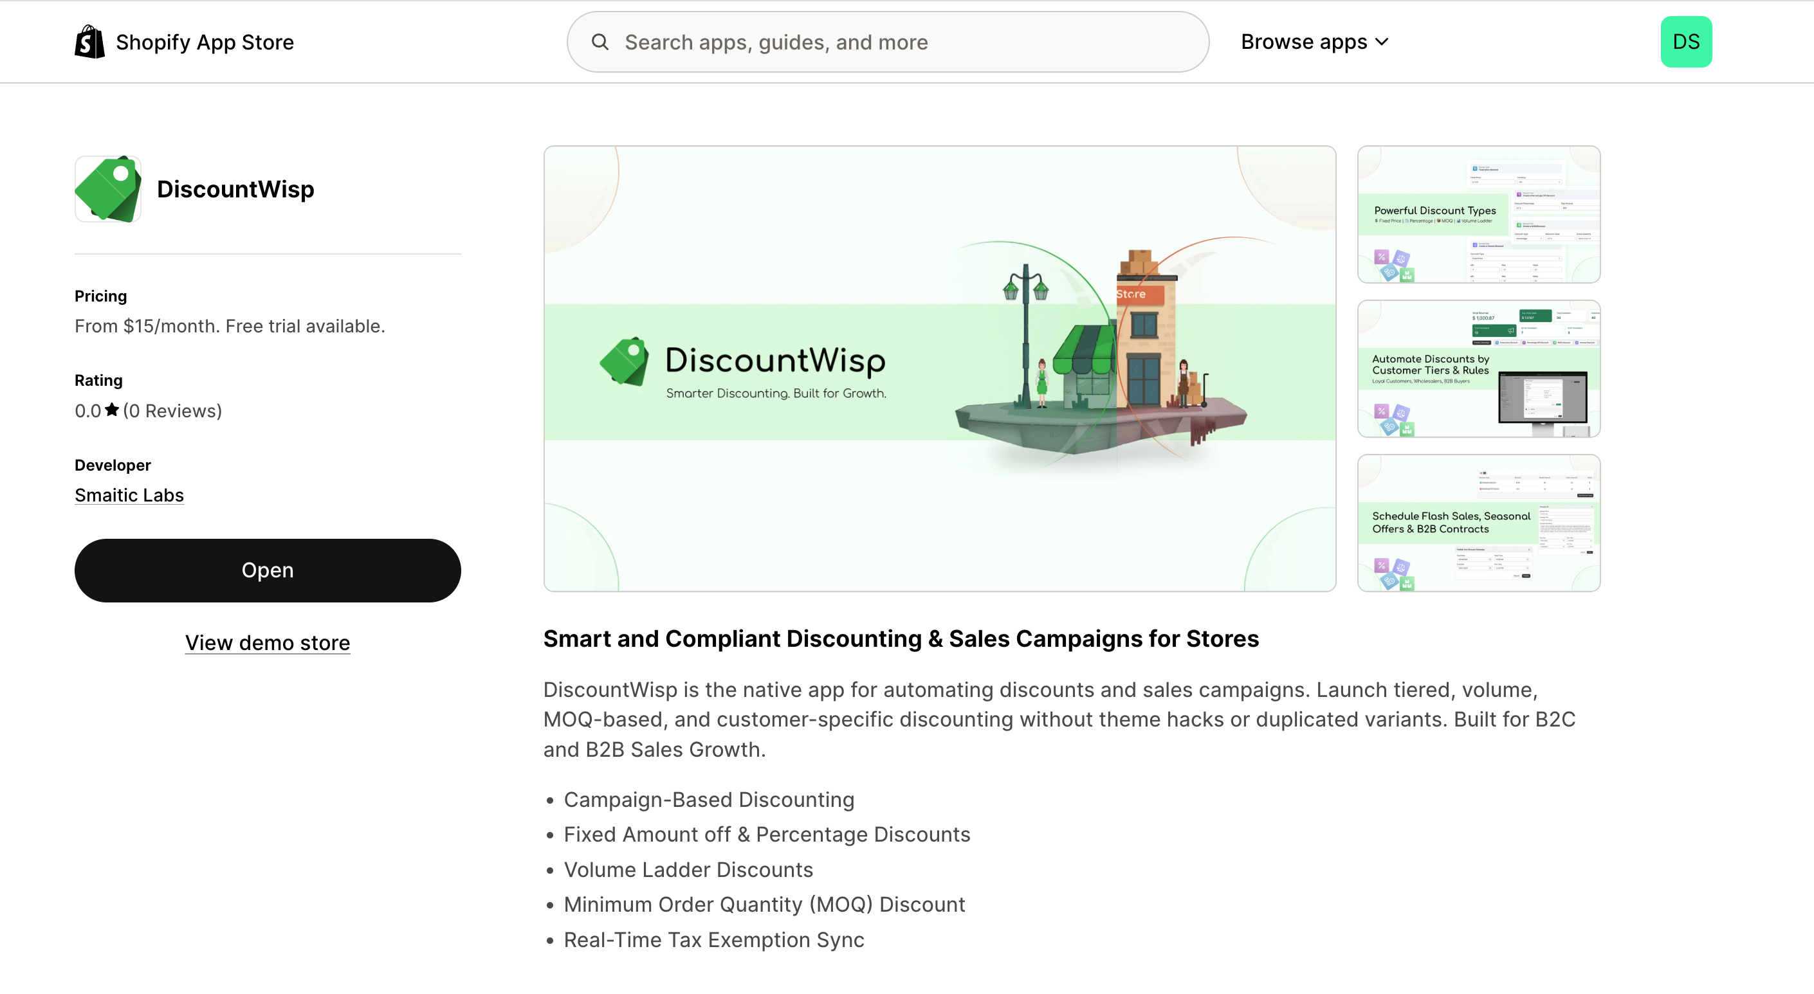Click the DiscountWisp logo in the banner image
The height and width of the screenshot is (994, 1814).
[x=625, y=361]
